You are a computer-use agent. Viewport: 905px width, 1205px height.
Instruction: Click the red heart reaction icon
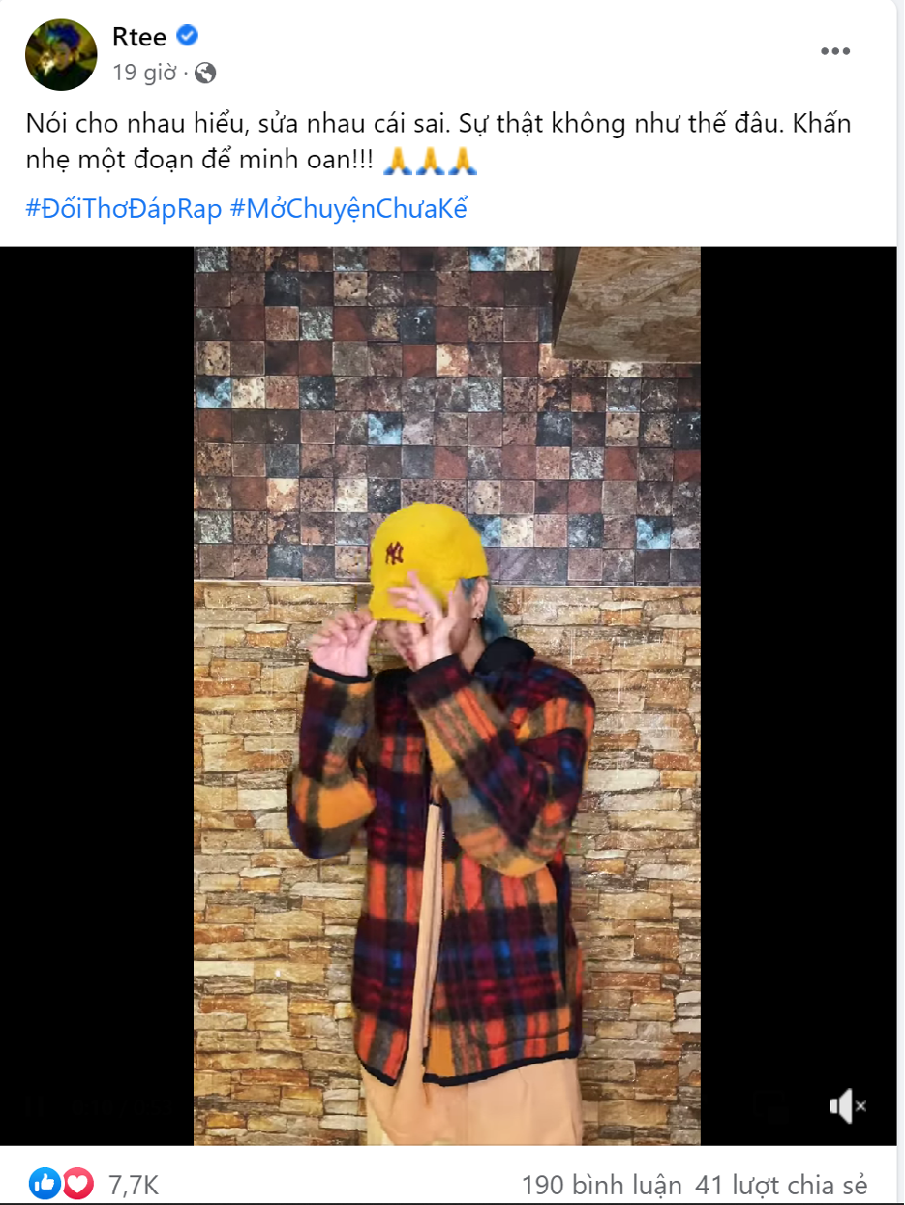click(77, 1183)
